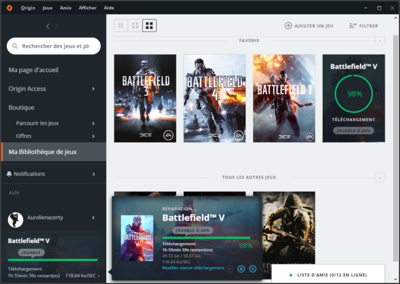The height and width of the screenshot is (284, 400).
Task: Open the Filtrer filter options
Action: point(364,26)
